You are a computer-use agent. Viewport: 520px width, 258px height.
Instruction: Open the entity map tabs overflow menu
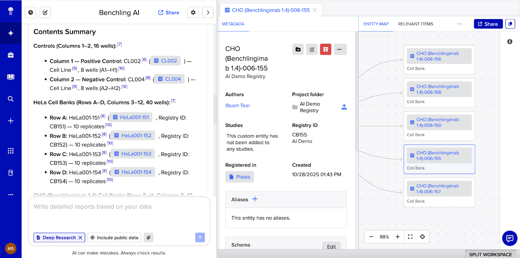[460, 24]
